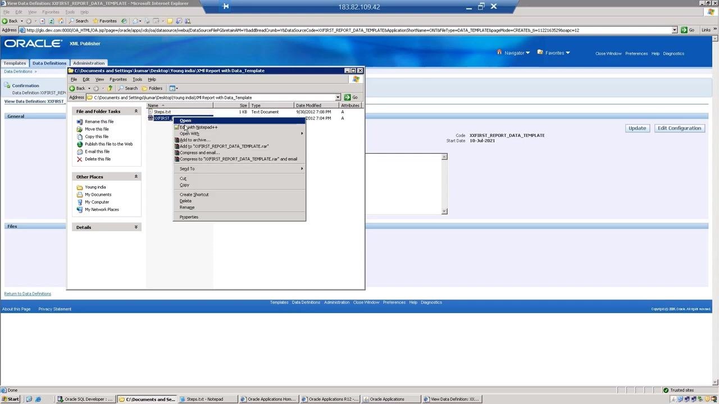Choose Add to archive... in context menu

coord(239,140)
